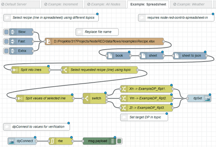The image size is (216, 147).
Task: Trigger the Slow inject node button
Action: pyautogui.click(x=6, y=32)
